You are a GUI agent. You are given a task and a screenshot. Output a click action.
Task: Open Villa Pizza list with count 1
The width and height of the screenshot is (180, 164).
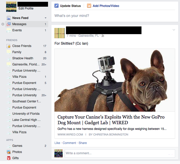coord(27,77)
